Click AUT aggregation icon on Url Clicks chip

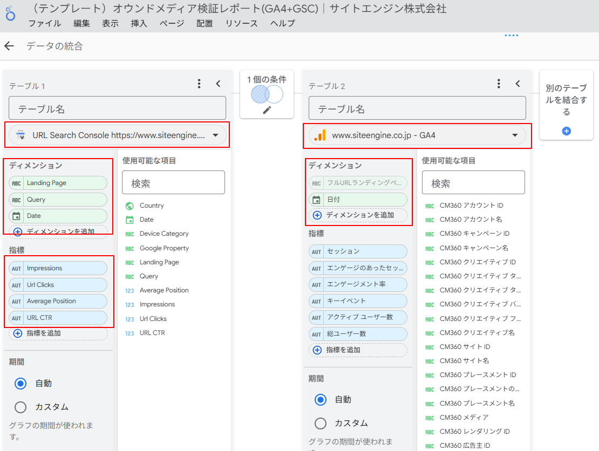pos(16,285)
